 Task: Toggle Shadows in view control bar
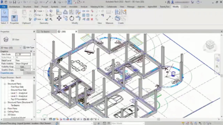click(61, 119)
